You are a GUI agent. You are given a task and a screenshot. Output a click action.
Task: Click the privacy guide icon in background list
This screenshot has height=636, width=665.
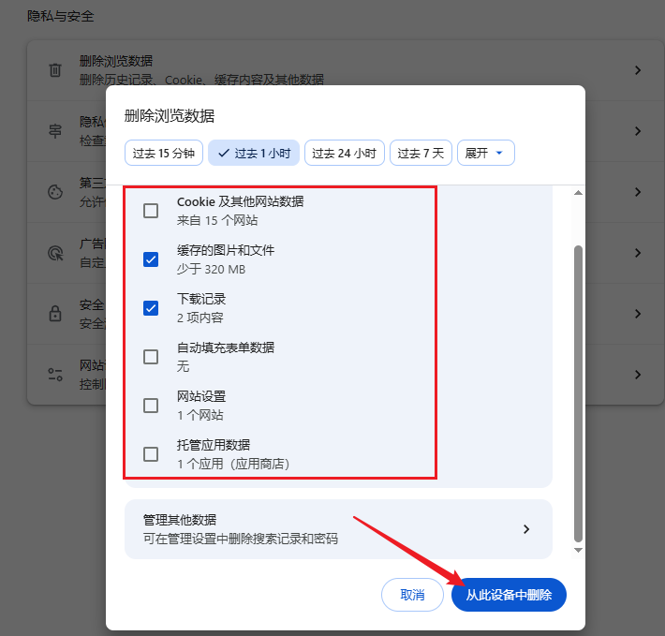click(55, 131)
